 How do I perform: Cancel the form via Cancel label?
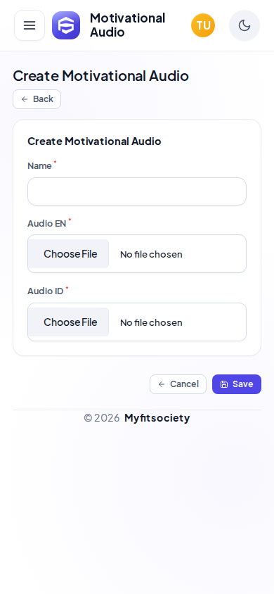point(184,384)
